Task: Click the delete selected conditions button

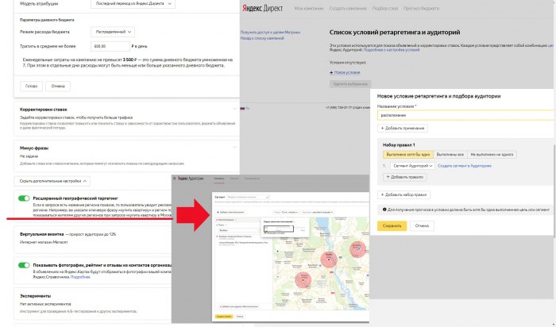Action: pos(350,84)
